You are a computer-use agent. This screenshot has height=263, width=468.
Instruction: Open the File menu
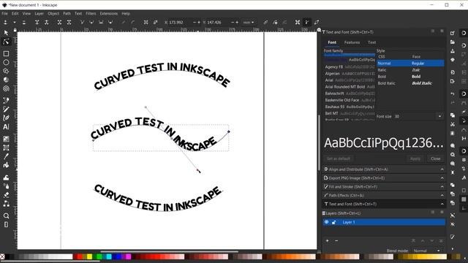tap(5, 13)
